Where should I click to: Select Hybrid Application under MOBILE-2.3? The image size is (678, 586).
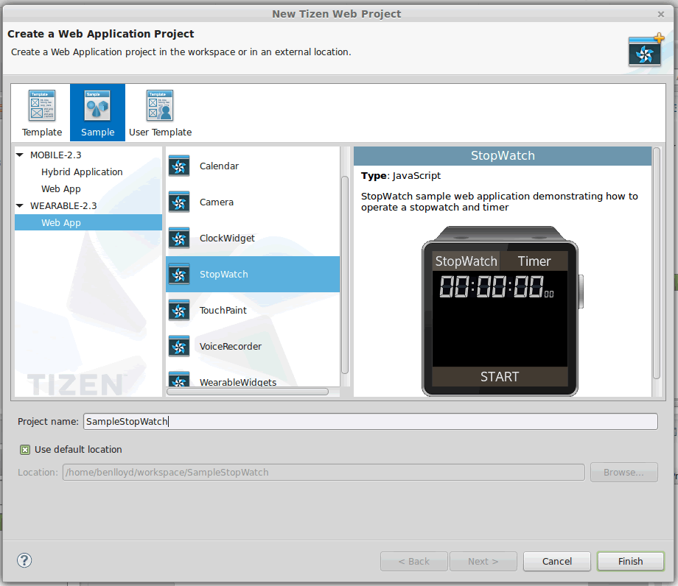pos(82,172)
